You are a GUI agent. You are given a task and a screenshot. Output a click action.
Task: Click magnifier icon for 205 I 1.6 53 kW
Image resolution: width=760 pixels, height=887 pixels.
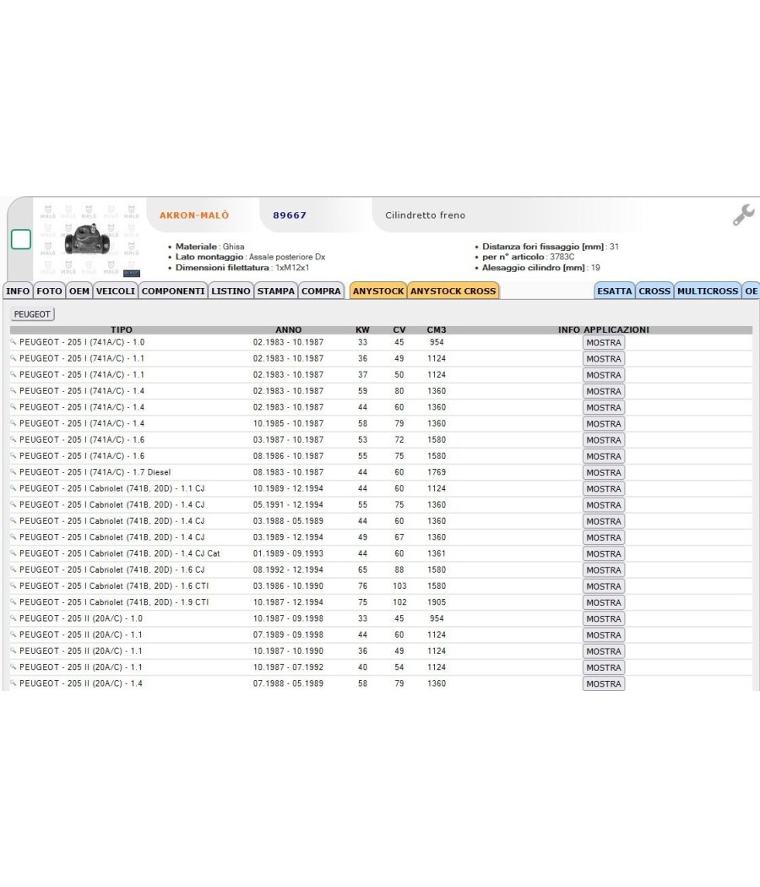[x=13, y=439]
